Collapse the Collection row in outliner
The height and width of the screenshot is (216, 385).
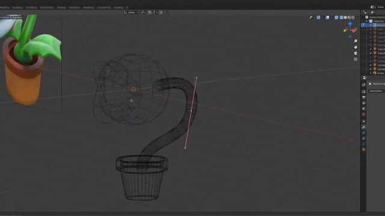click(368, 21)
